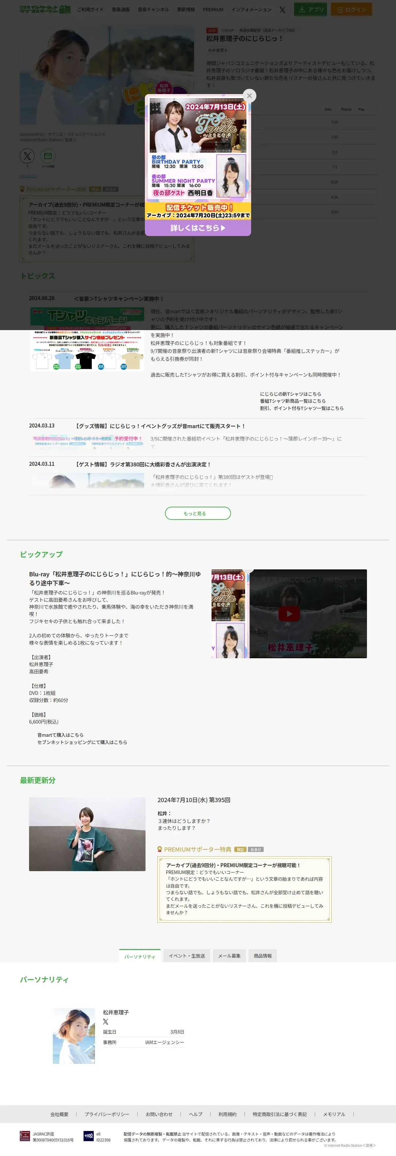Open the お問い合わせ footer link
The image size is (396, 1156).
[x=159, y=1114]
